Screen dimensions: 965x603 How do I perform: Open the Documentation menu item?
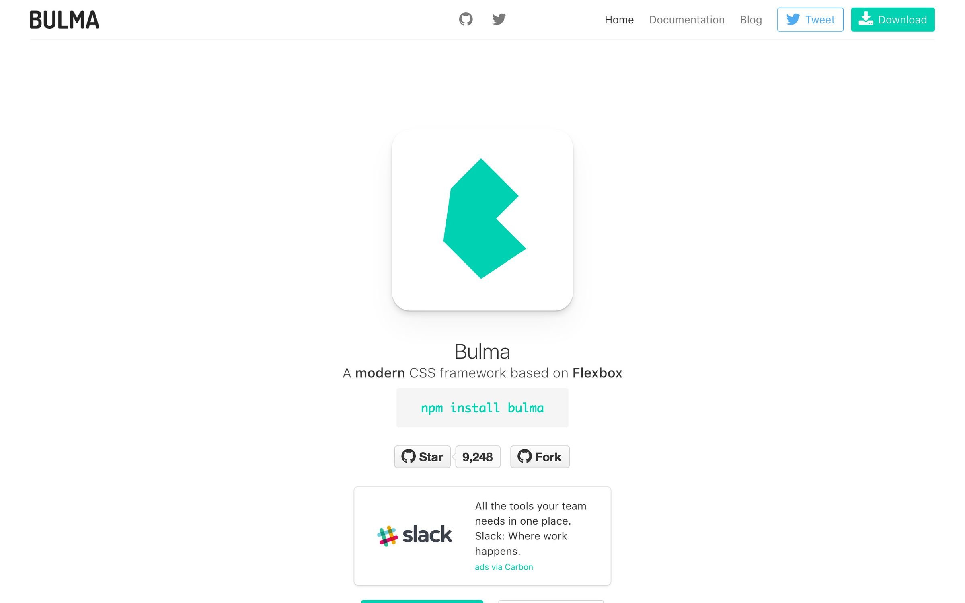click(x=686, y=19)
